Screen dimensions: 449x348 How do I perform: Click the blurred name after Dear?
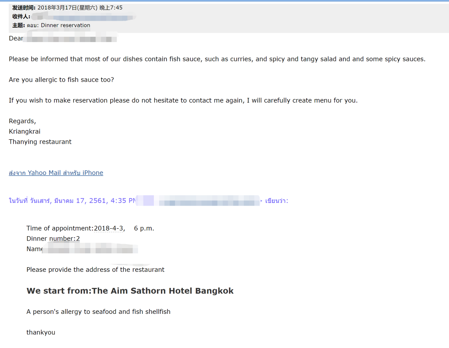70,39
